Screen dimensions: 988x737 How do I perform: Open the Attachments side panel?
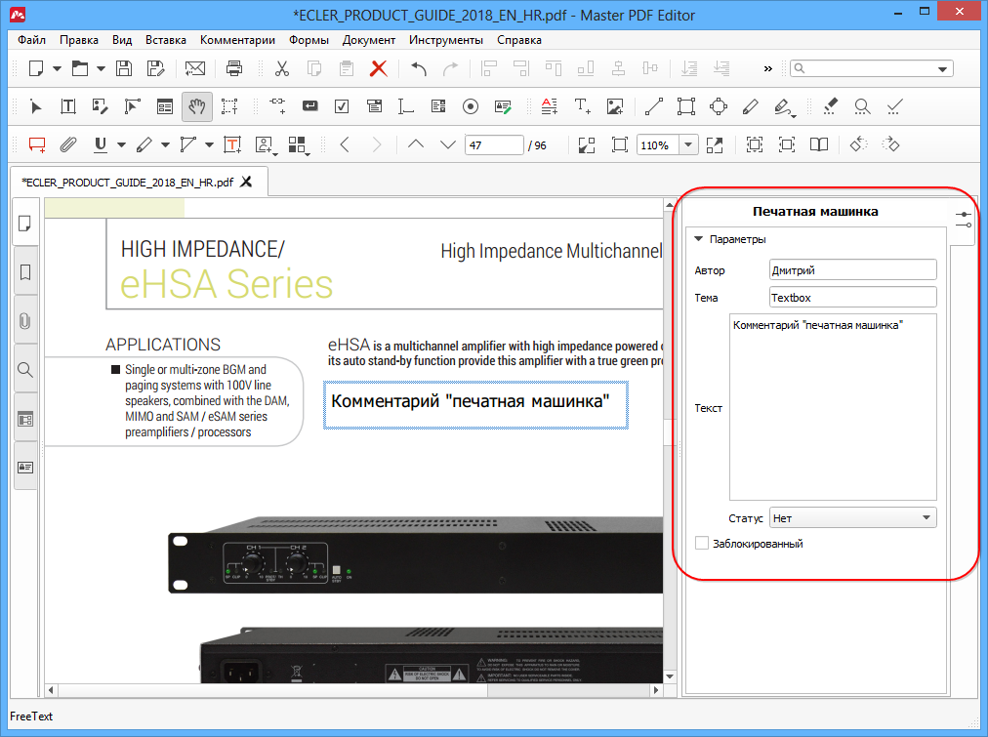(25, 321)
